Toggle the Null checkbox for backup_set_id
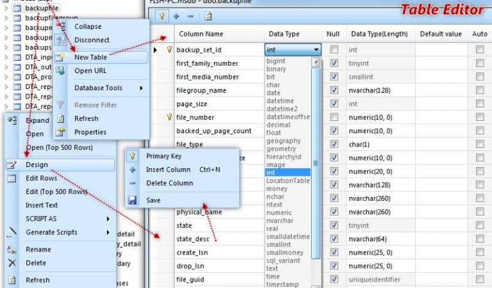The width and height of the screenshot is (492, 288). [333, 49]
